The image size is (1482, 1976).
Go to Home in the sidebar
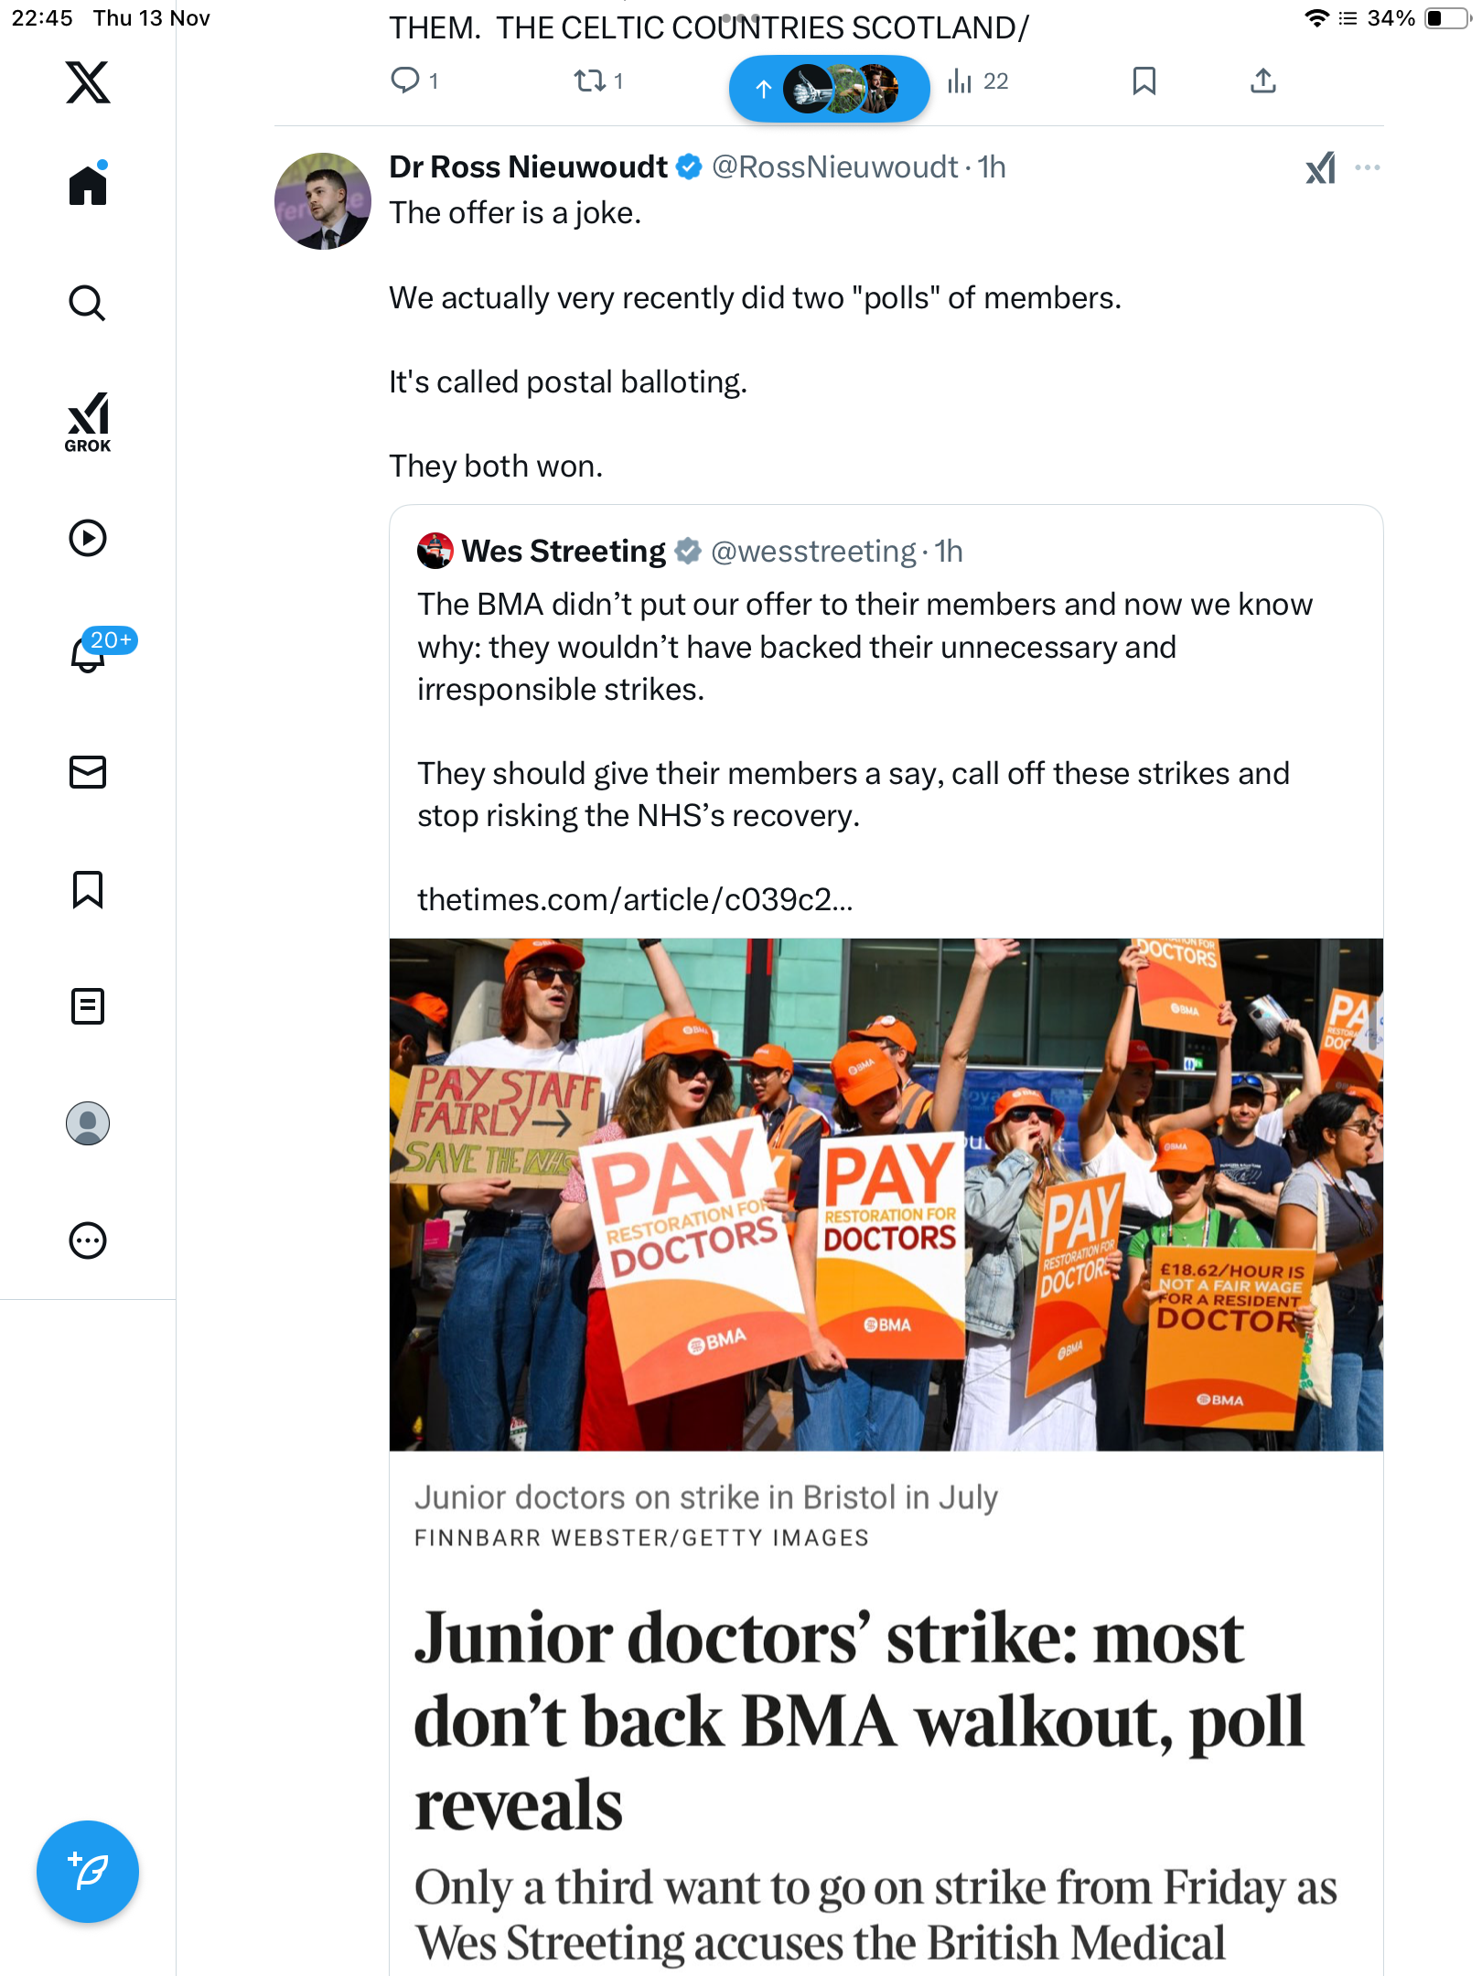[88, 186]
